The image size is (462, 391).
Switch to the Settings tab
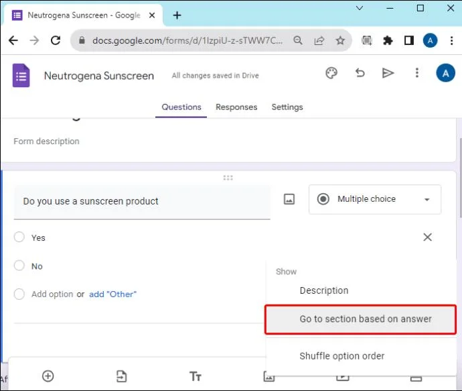[287, 107]
